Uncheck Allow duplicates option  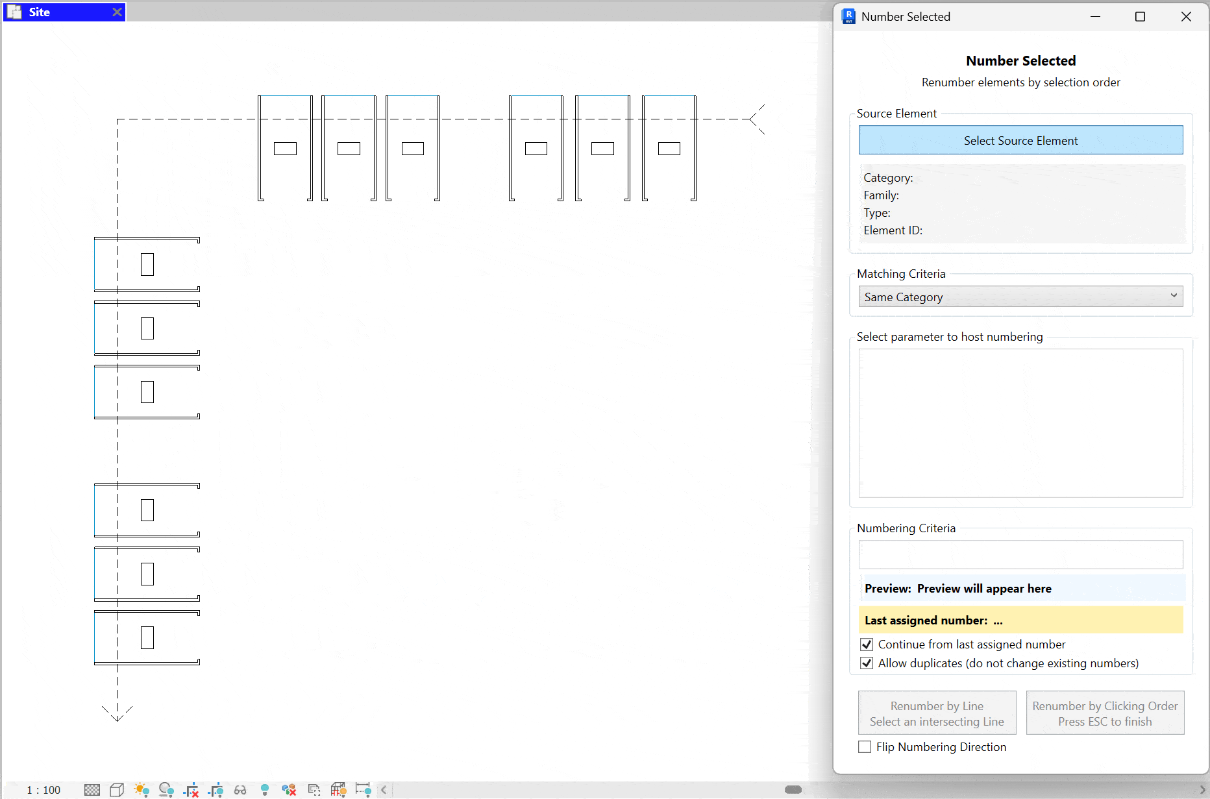867,663
